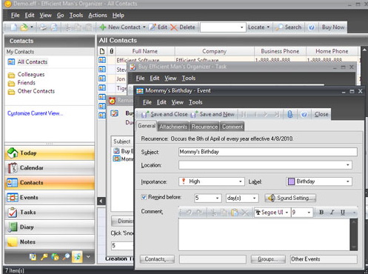This screenshot has height=274, width=368.
Task: Click the magnifier icon in bottom shortcut bar
Action: [66, 257]
